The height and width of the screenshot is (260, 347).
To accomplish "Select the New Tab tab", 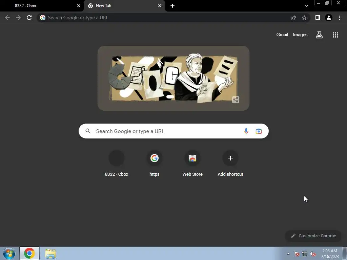I will click(124, 6).
